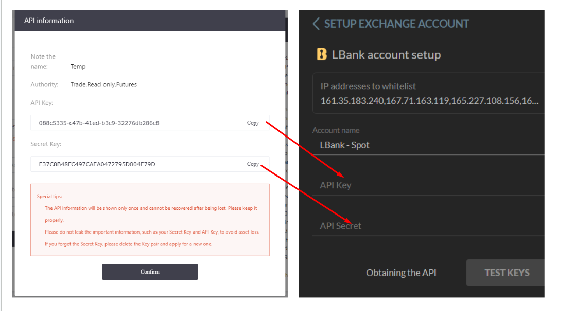575x311 pixels.
Task: Click the API Key input field
Action: [x=412, y=185]
